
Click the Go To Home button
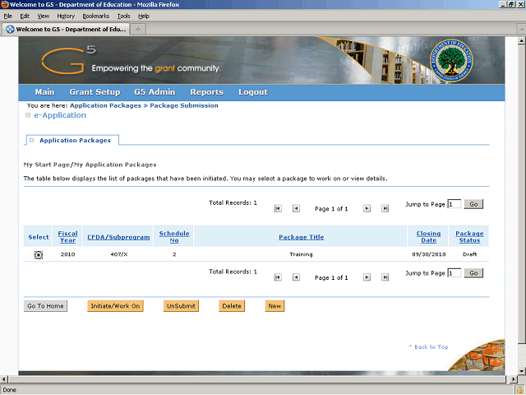45,306
